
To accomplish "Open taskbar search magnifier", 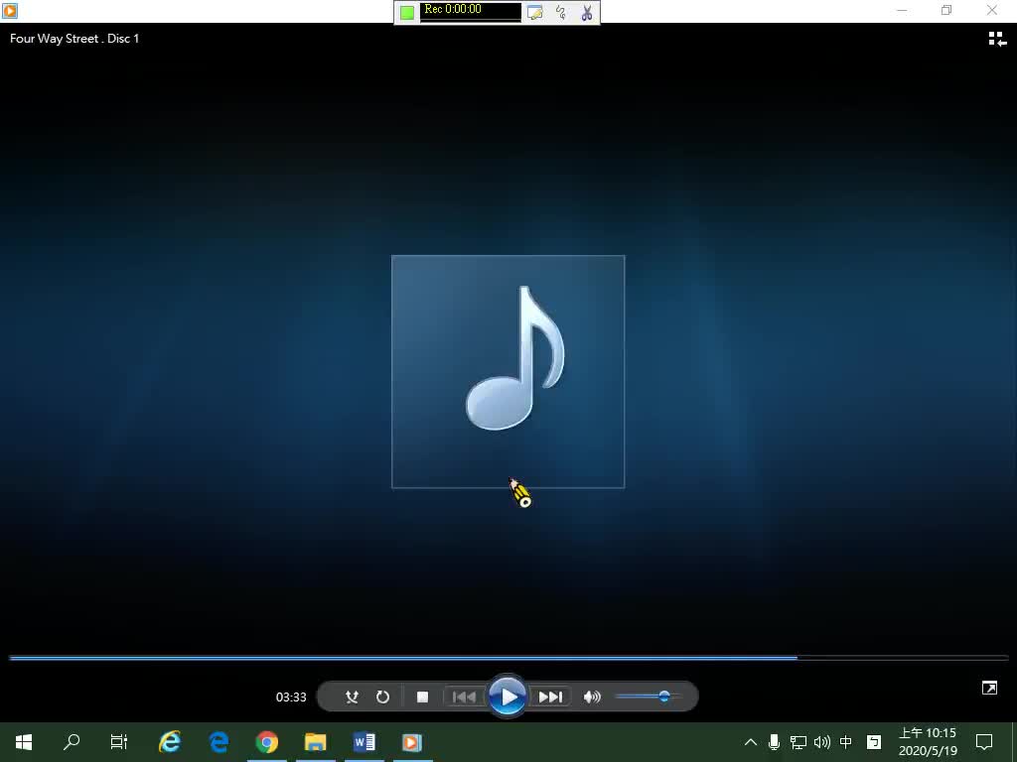I will coord(72,742).
